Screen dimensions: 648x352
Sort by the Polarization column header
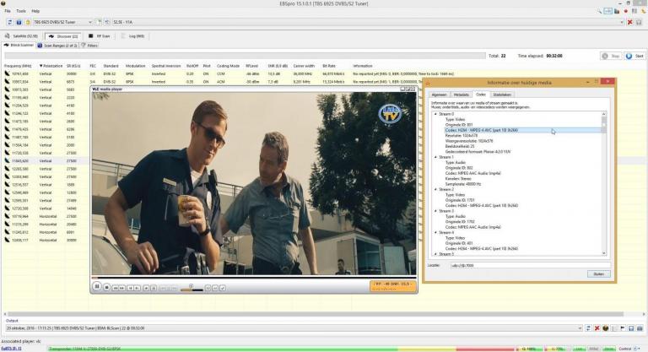point(51,65)
